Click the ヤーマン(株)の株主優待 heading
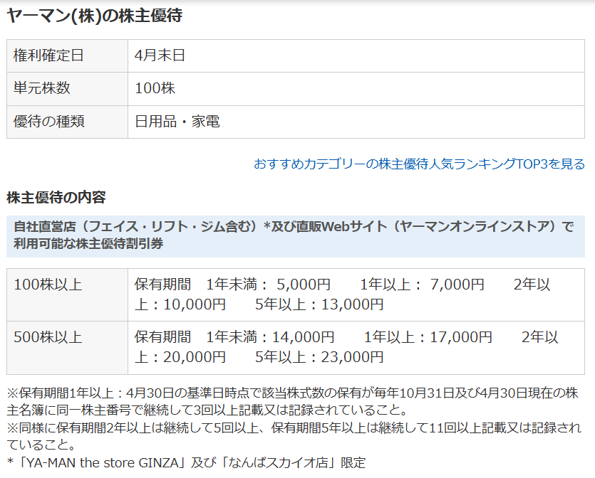This screenshot has width=595, height=478. point(95,16)
